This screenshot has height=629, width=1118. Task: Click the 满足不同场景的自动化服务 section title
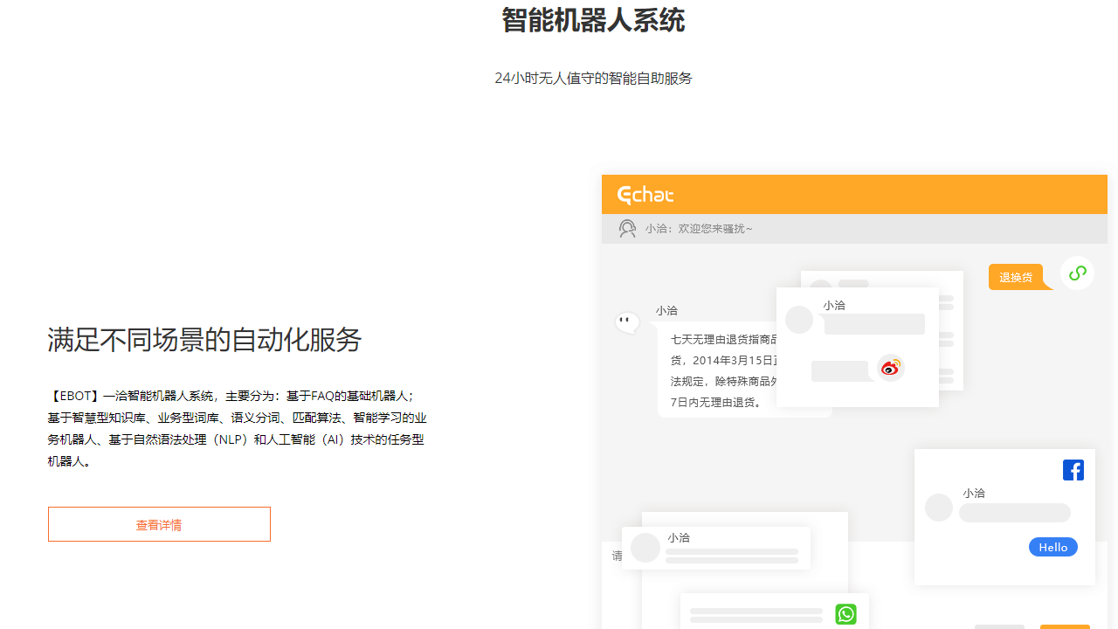tap(204, 341)
